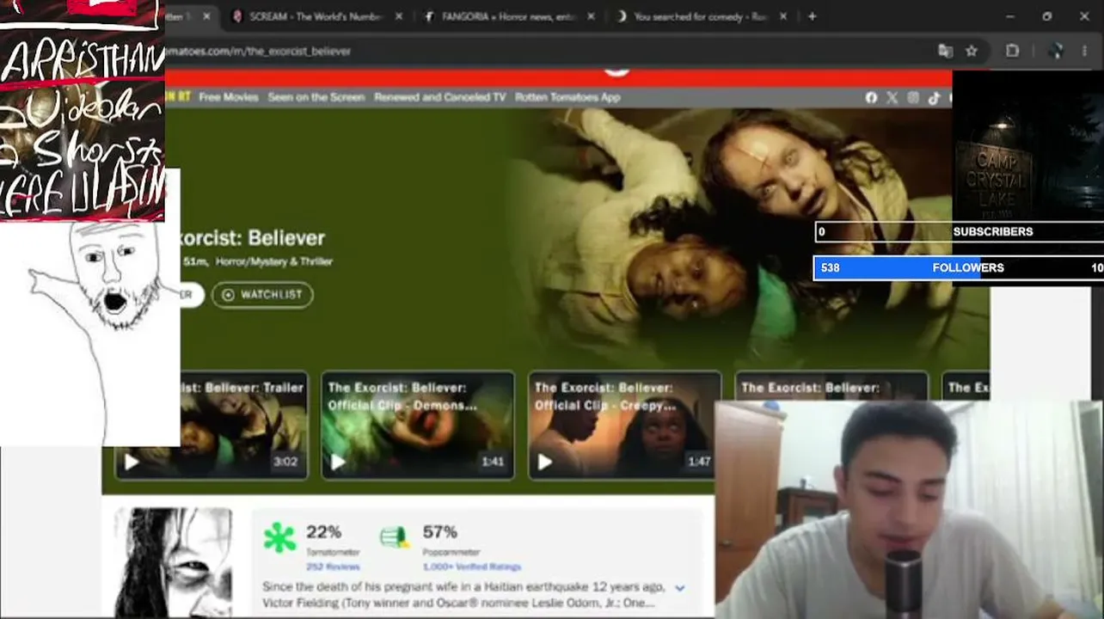This screenshot has width=1104, height=619.
Task: Open the 252 Reviews link
Action: pyautogui.click(x=333, y=567)
